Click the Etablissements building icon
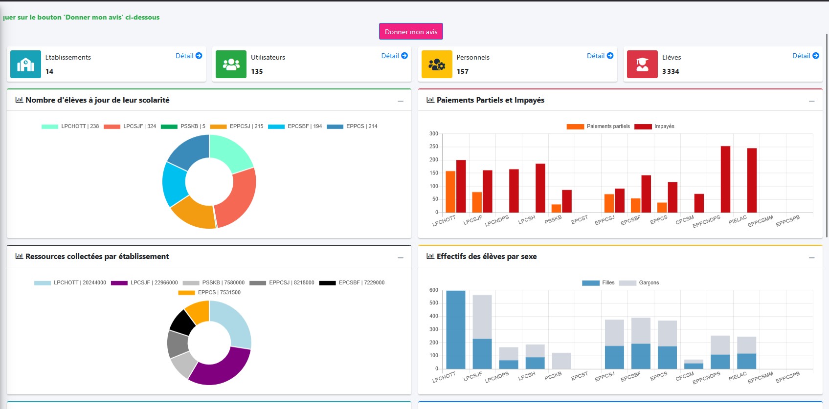829x409 pixels. click(x=25, y=65)
